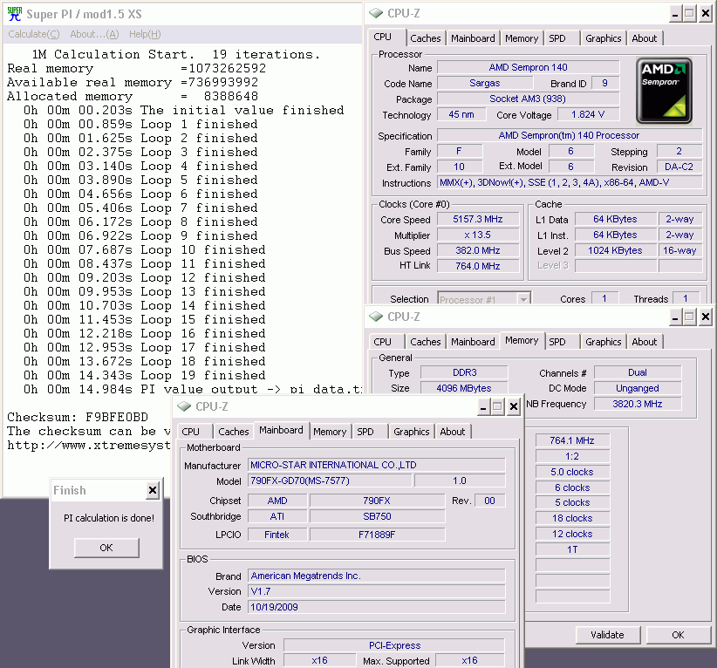
Task: Click Channels field showing Dual
Action: tap(638, 372)
